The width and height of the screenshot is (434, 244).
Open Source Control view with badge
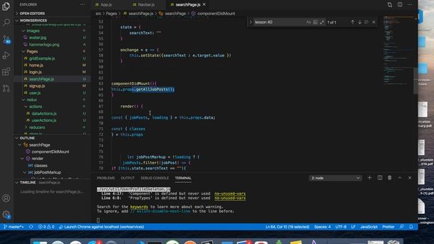click(6, 39)
